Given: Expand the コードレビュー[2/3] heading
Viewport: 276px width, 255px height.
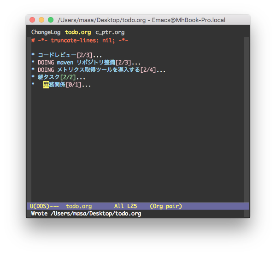Looking at the screenshot, I should point(67,55).
